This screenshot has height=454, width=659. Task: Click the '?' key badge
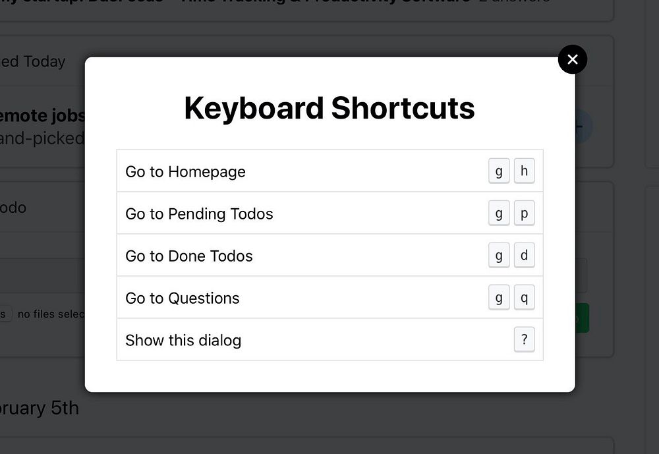pos(524,339)
